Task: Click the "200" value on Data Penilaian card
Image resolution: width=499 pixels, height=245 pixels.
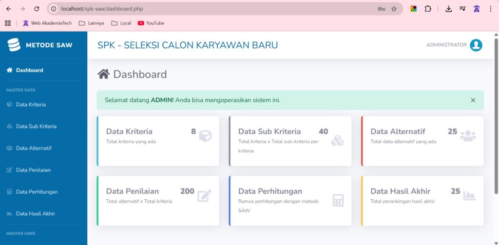Action: pyautogui.click(x=187, y=191)
